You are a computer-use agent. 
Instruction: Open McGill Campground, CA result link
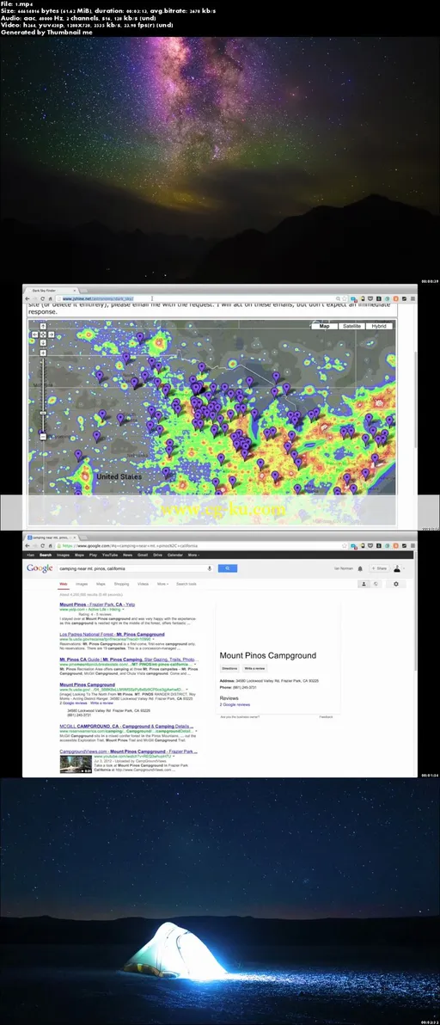[127, 727]
